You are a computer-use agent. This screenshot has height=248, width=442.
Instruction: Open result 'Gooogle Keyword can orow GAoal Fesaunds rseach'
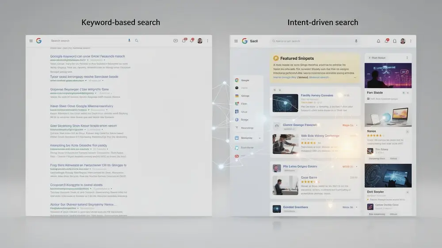(x=88, y=56)
